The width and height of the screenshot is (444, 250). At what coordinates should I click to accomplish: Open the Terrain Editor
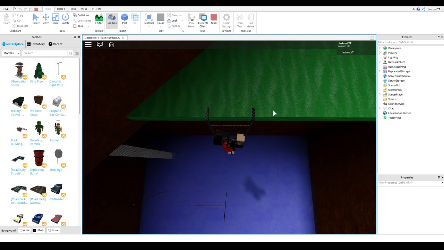[x=99, y=19]
